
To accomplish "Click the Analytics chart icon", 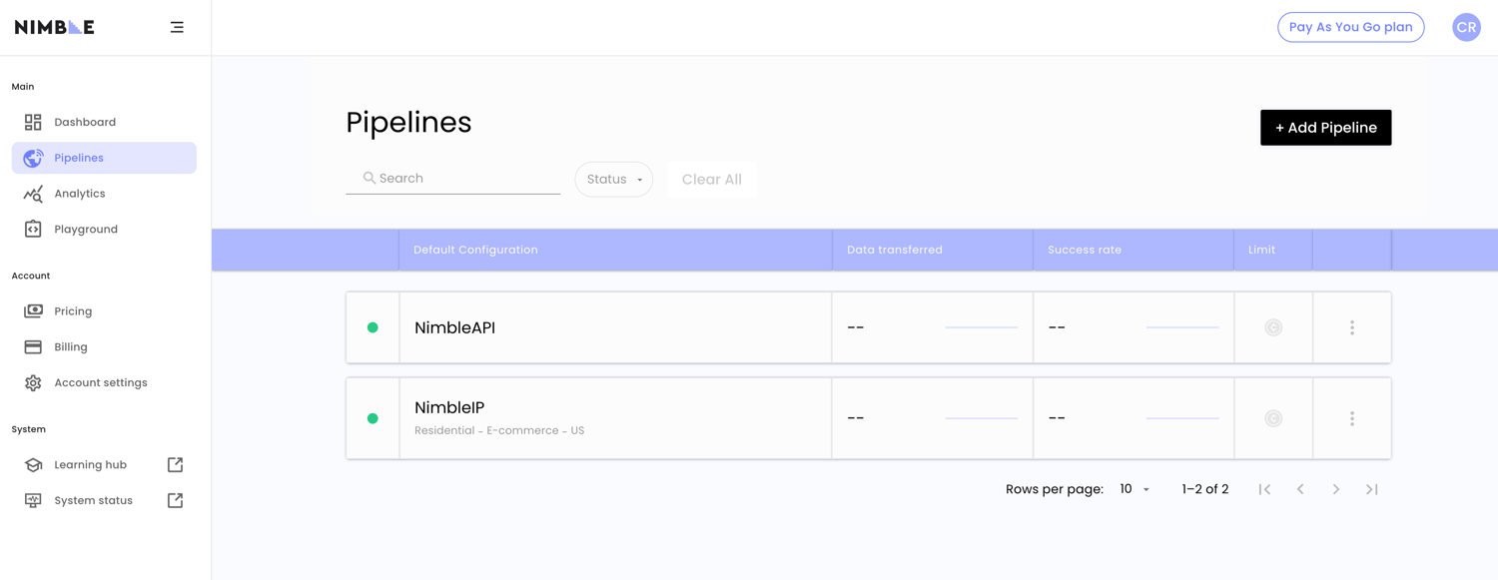I will point(33,194).
